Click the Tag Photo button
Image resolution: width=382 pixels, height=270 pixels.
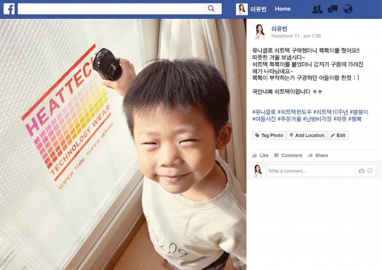click(269, 136)
